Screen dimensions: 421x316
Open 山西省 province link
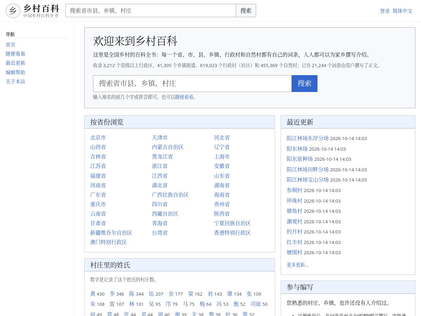tap(98, 147)
